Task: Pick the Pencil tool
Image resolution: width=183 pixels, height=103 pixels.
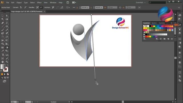Action: 7,30
